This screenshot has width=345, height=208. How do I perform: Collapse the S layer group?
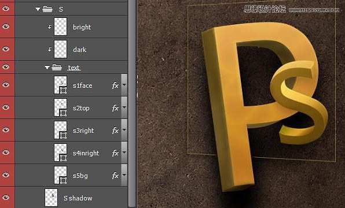pos(38,9)
